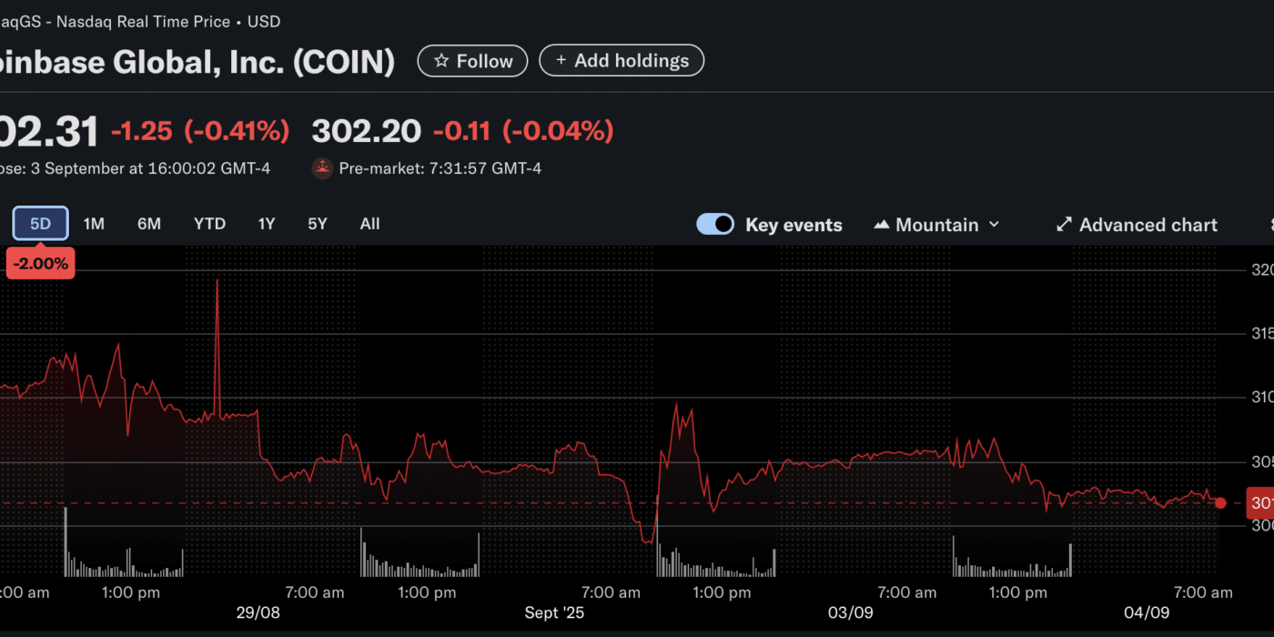
Task: Click the 315 price axis label
Action: (x=1263, y=334)
